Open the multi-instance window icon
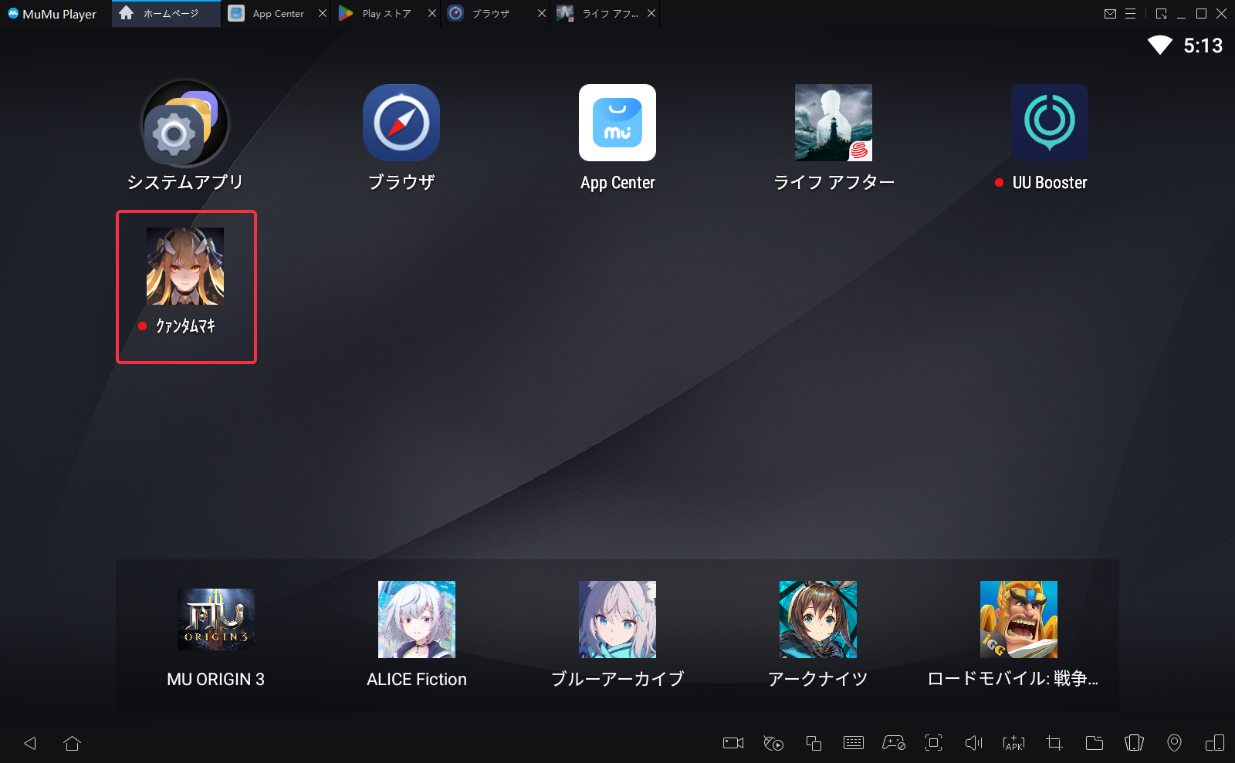 coord(814,743)
